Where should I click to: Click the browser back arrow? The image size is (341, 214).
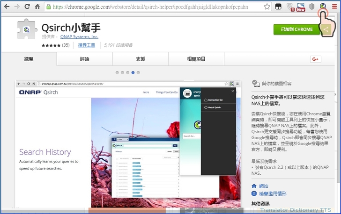click(x=7, y=7)
